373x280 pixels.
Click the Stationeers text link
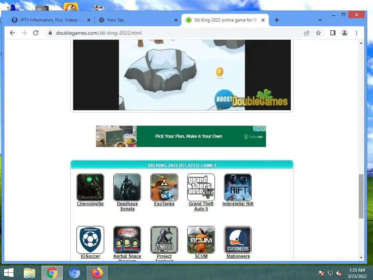tap(238, 256)
